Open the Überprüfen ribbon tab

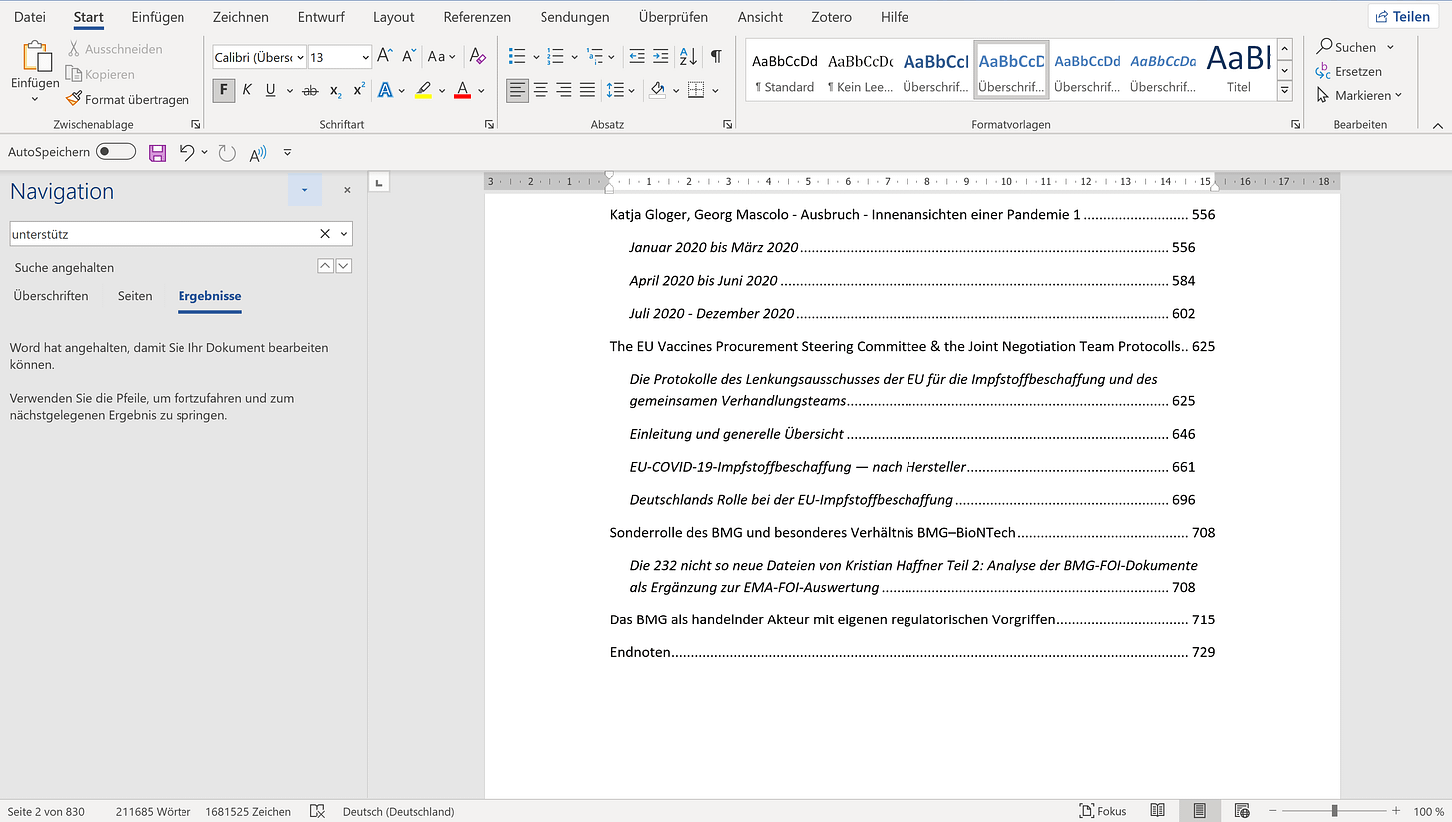click(x=674, y=17)
